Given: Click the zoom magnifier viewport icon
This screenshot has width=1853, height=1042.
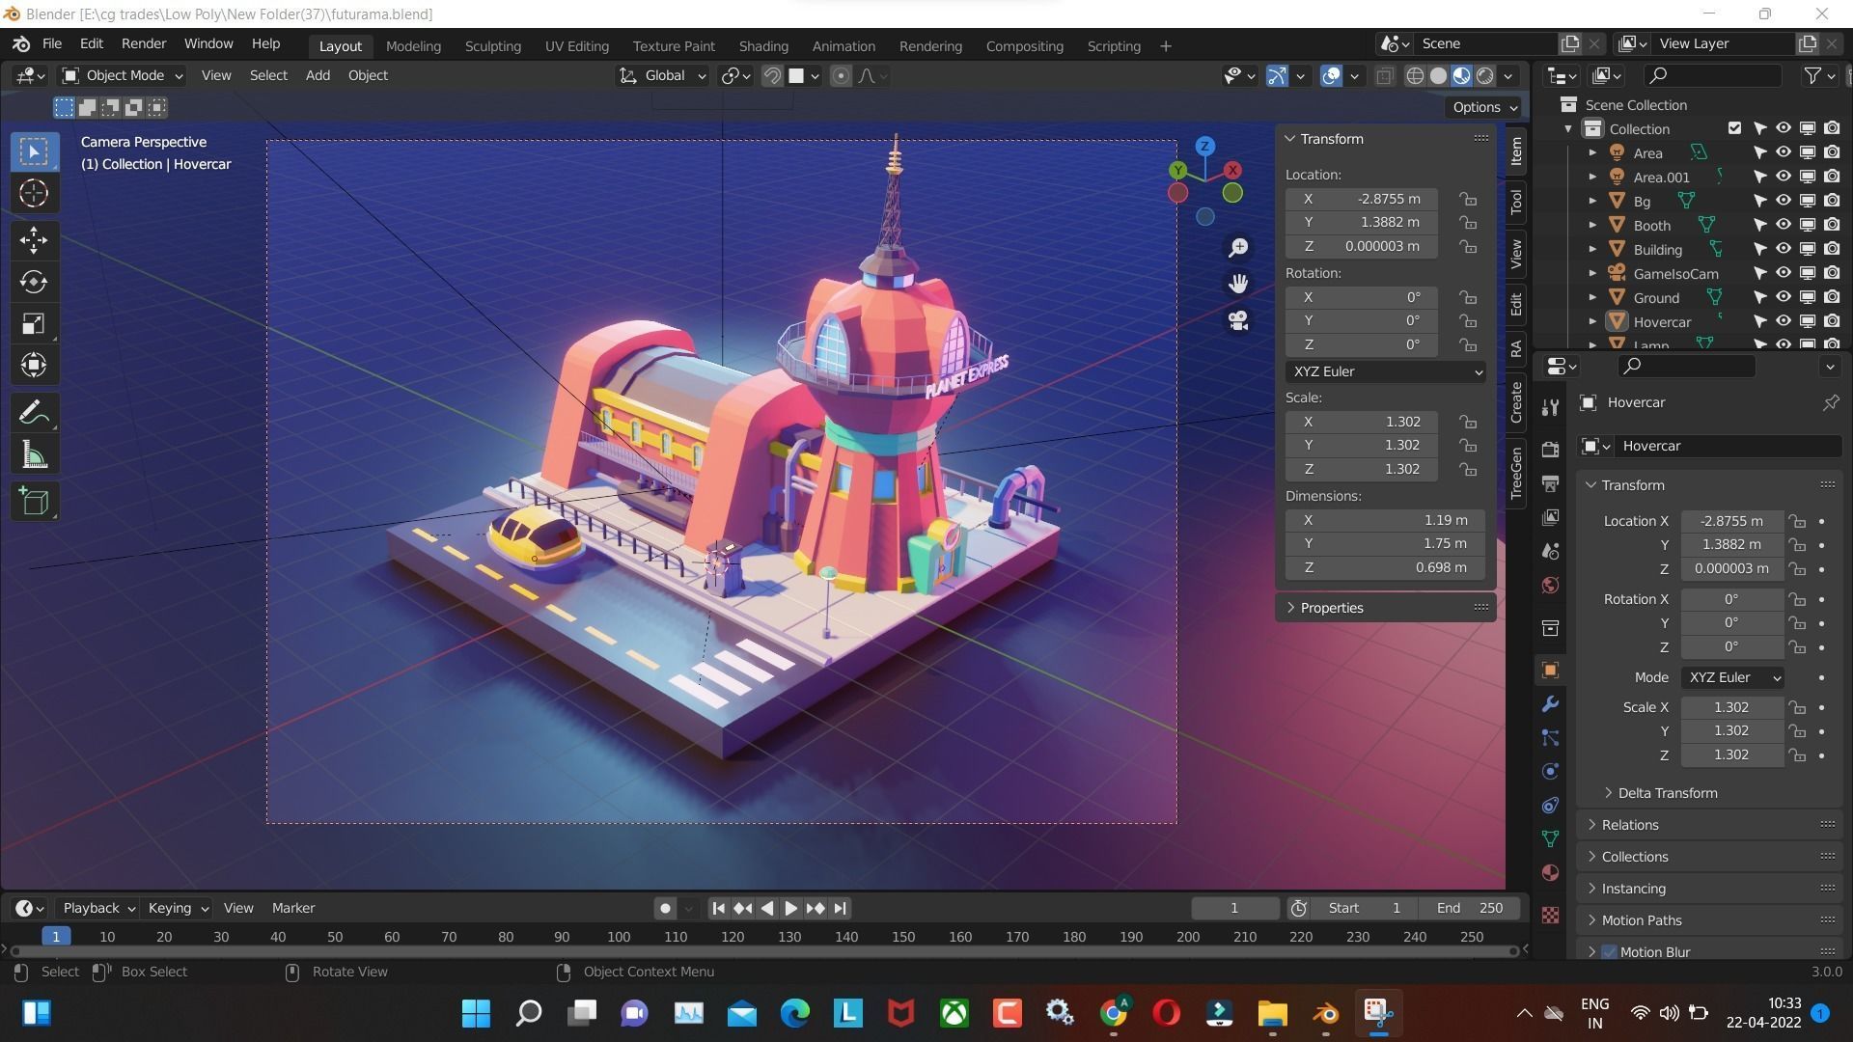Looking at the screenshot, I should (x=1238, y=248).
